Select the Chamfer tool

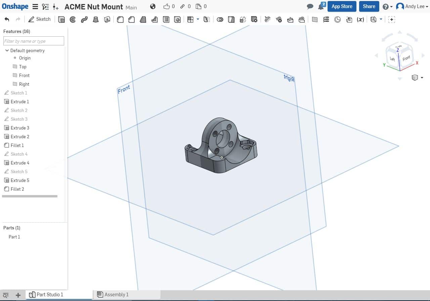tap(132, 20)
